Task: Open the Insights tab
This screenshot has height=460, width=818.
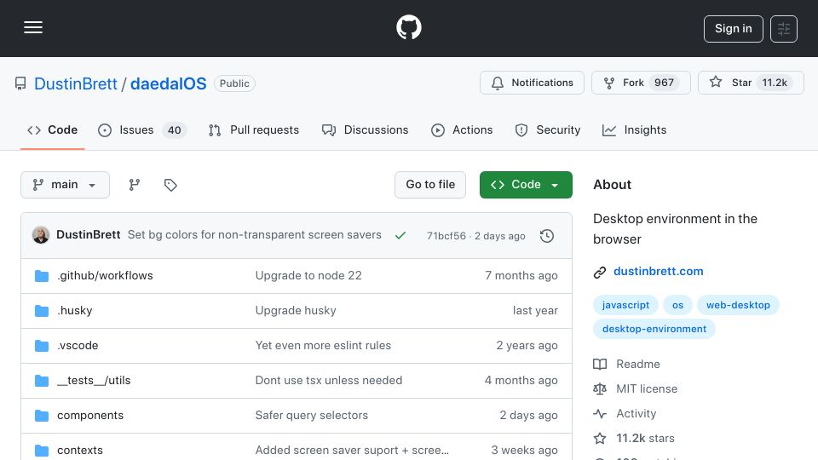Action: (x=634, y=129)
